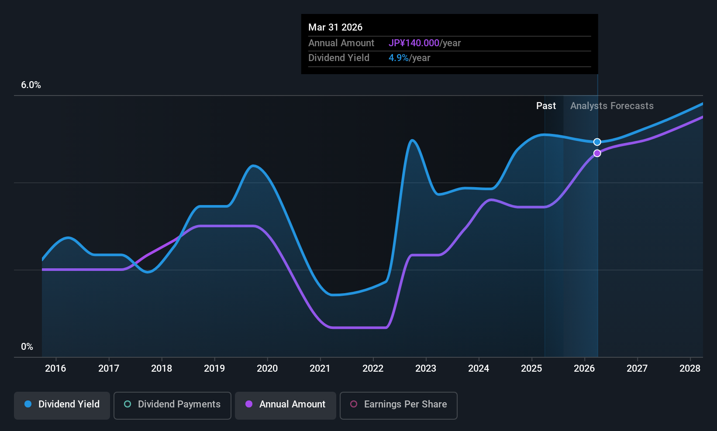Click the Analysts Forecasts label

point(612,106)
